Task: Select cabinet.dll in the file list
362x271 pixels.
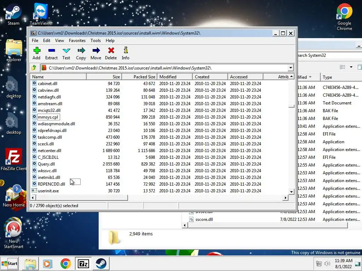Action: point(47,84)
